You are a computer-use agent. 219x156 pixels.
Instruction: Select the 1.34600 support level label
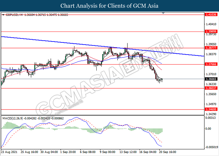pos(211,109)
